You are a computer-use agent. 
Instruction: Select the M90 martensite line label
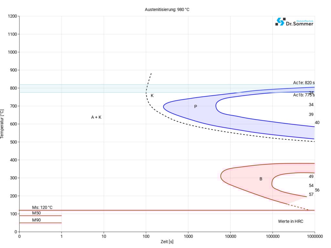36,220
